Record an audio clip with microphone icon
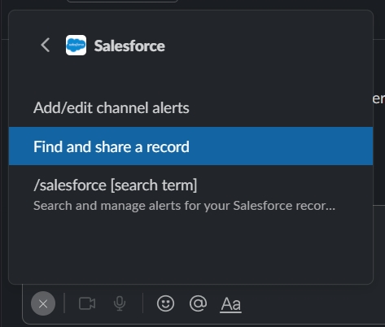385x327 pixels. (120, 303)
